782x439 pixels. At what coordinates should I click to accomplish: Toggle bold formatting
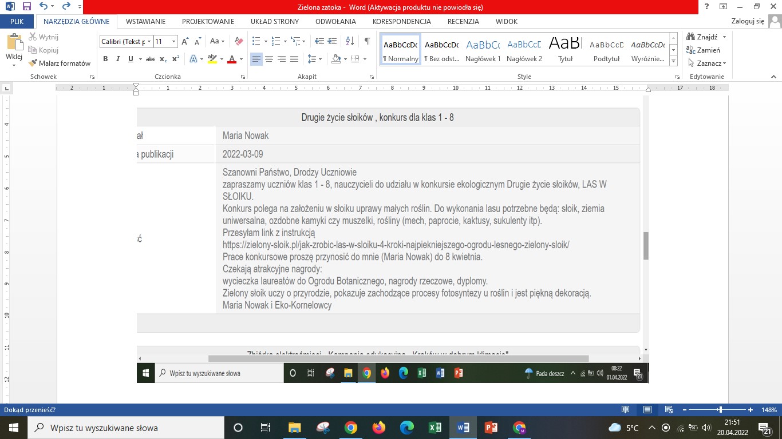pos(105,59)
